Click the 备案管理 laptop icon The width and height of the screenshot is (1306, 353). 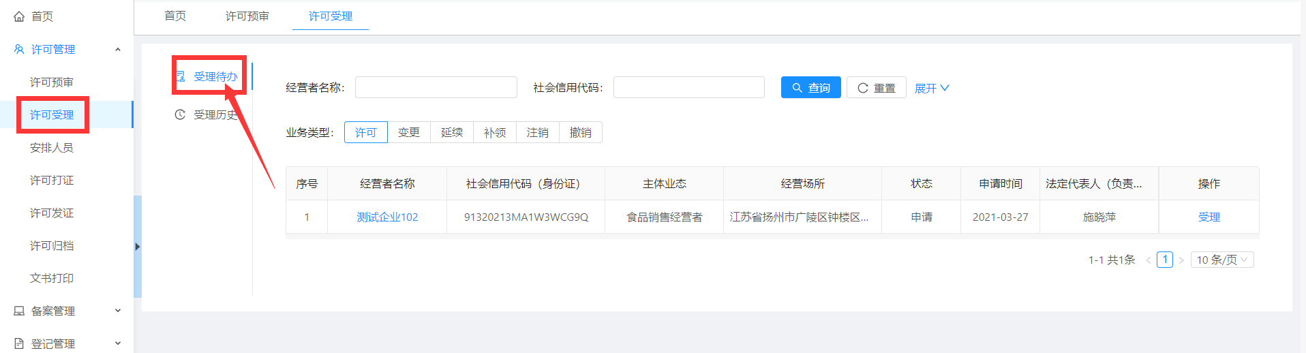click(x=19, y=311)
